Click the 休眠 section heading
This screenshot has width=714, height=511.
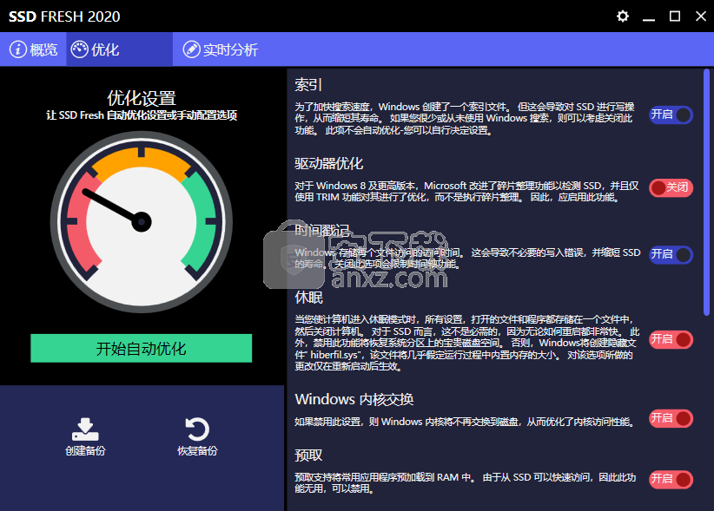click(308, 298)
